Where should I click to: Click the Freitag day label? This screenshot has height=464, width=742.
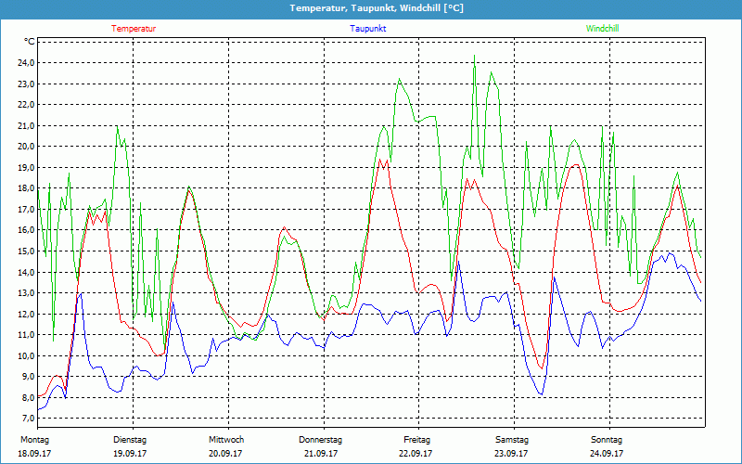click(416, 440)
